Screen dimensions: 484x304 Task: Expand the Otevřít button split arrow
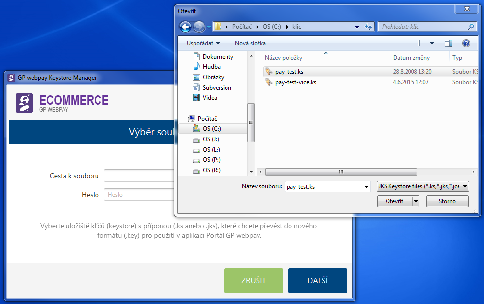tap(416, 201)
